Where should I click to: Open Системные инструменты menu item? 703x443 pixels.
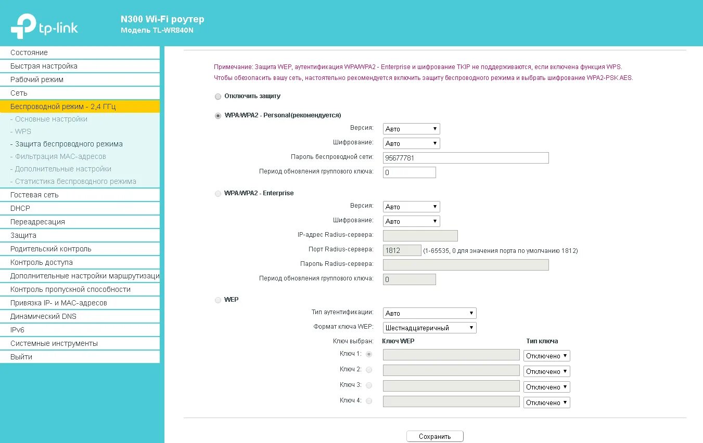(x=80, y=343)
